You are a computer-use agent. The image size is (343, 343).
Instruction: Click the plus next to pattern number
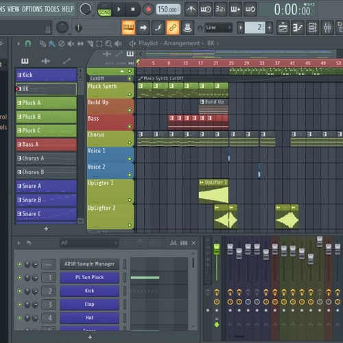tap(270, 27)
